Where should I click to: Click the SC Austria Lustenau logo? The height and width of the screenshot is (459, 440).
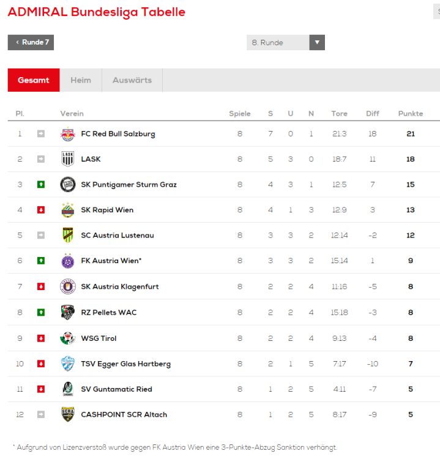point(67,236)
